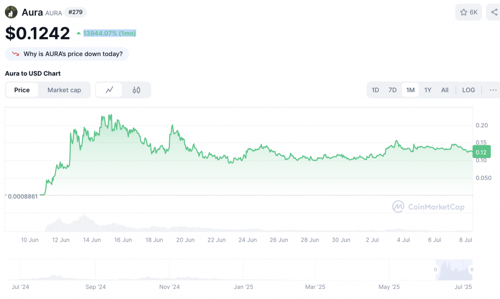This screenshot has height=299, width=500.
Task: Choose the All time range
Action: (445, 90)
